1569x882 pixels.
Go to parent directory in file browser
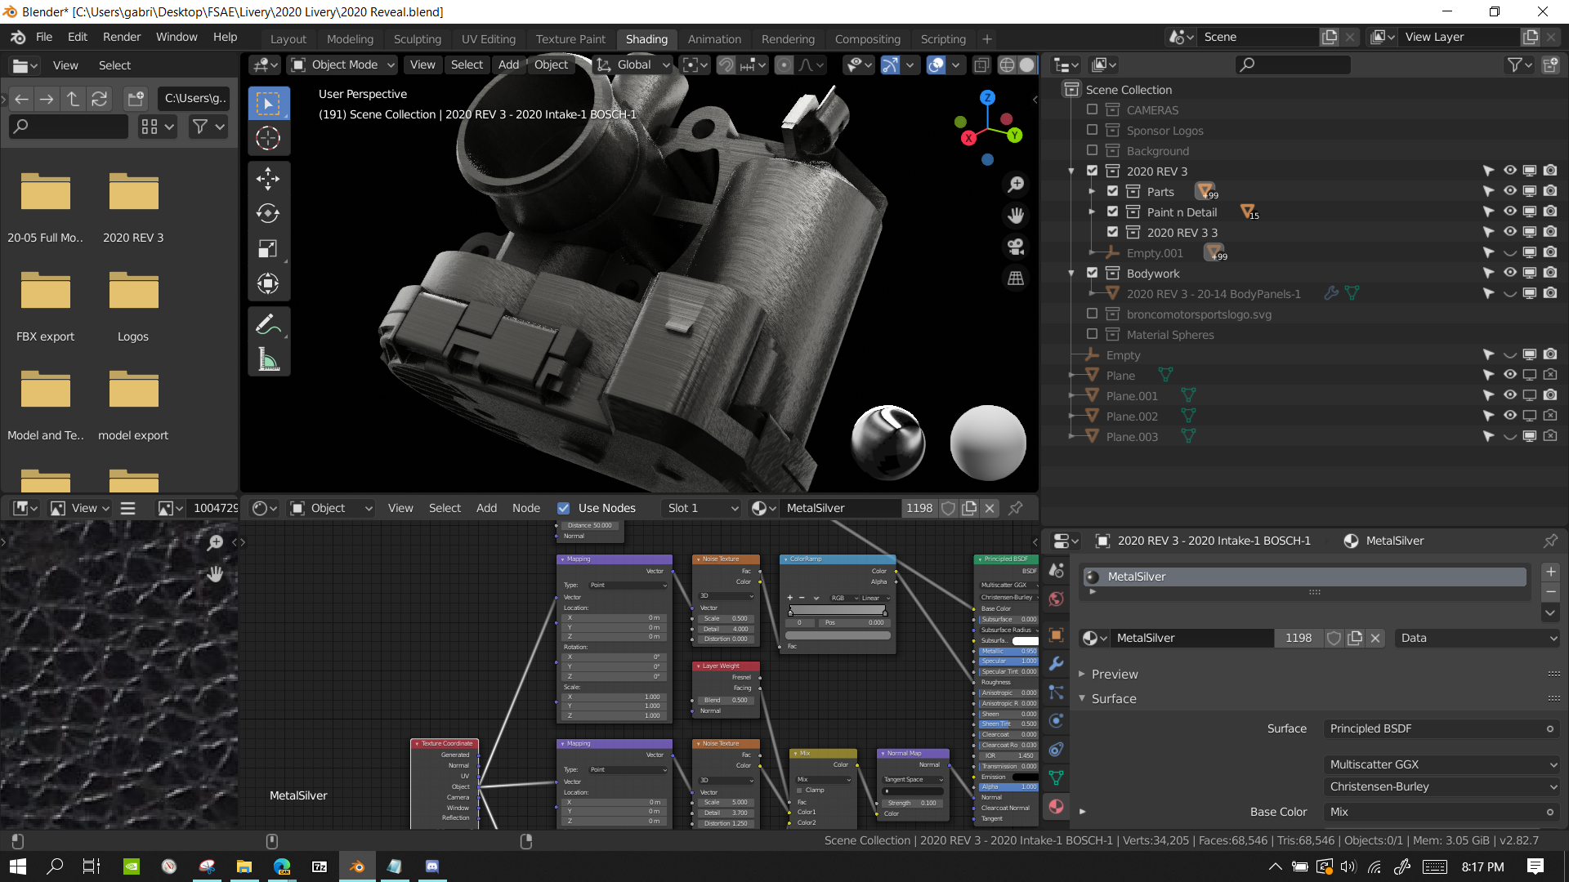click(x=73, y=99)
